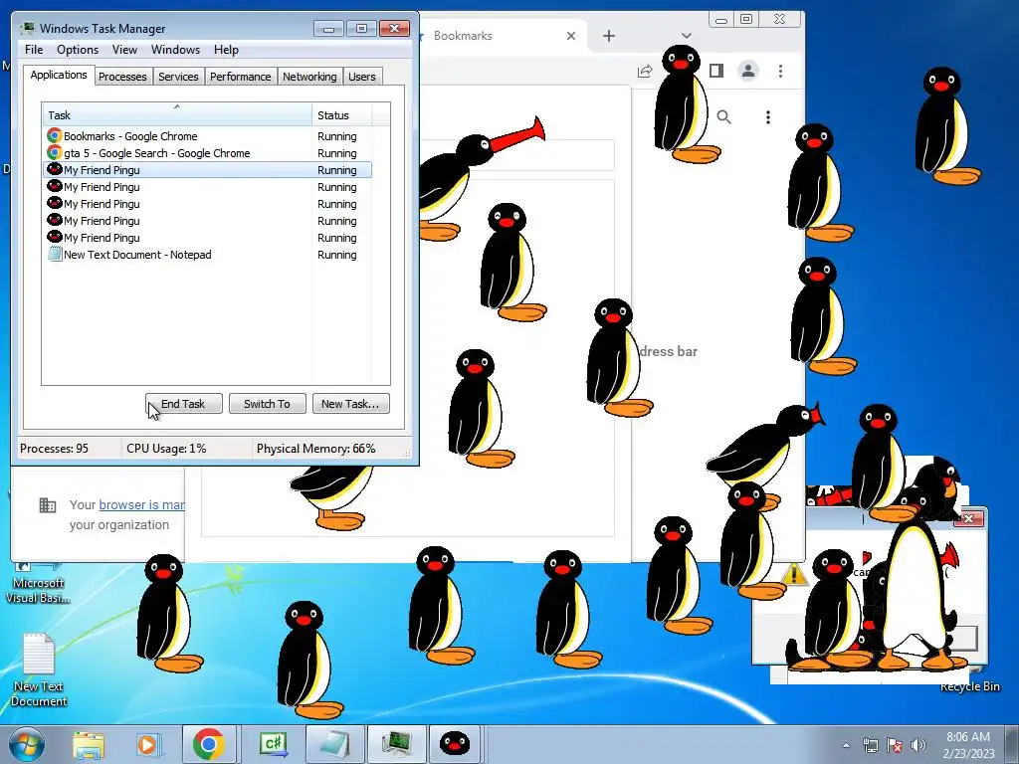Screen dimensions: 1019x764
Task: Click the Show Desktop strip after the clock
Action: point(1012,744)
